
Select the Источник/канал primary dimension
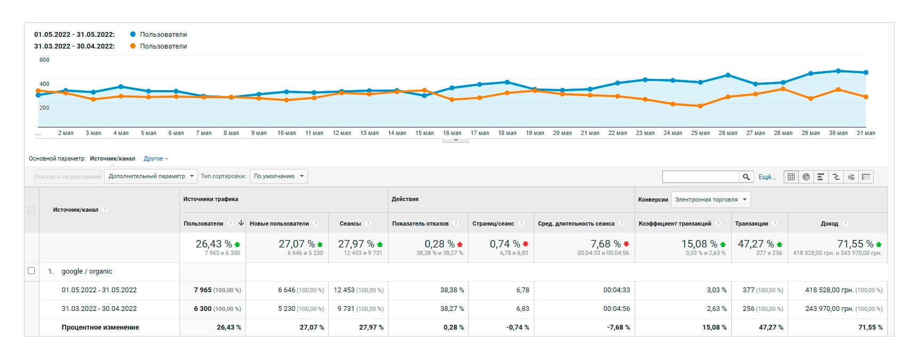(113, 158)
